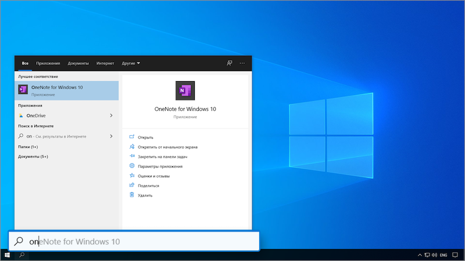Screen dimensions: 465x261
Task: Click Закрепить на панели задач
Action: coord(163,157)
